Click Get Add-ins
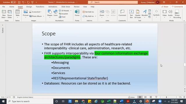This screenshot has width=186, height=104. click(x=88, y=12)
